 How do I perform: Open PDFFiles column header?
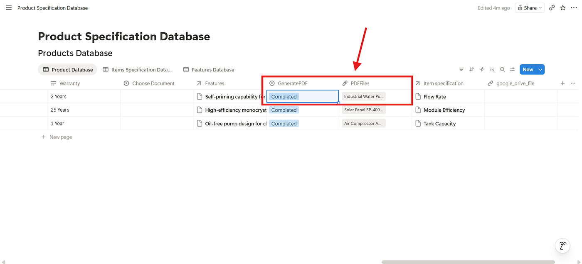(x=375, y=83)
